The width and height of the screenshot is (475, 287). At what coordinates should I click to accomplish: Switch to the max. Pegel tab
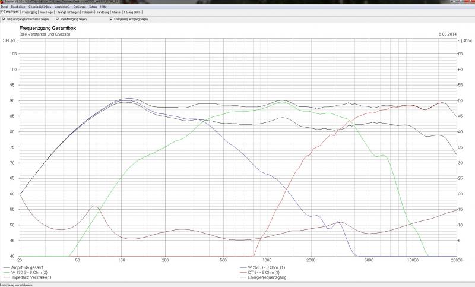pyautogui.click(x=47, y=12)
